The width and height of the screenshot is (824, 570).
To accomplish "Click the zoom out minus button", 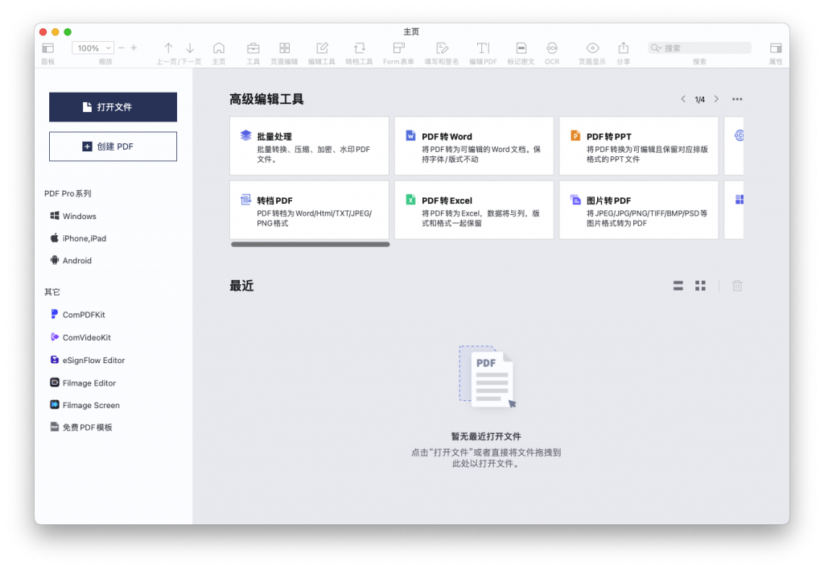I will [122, 47].
